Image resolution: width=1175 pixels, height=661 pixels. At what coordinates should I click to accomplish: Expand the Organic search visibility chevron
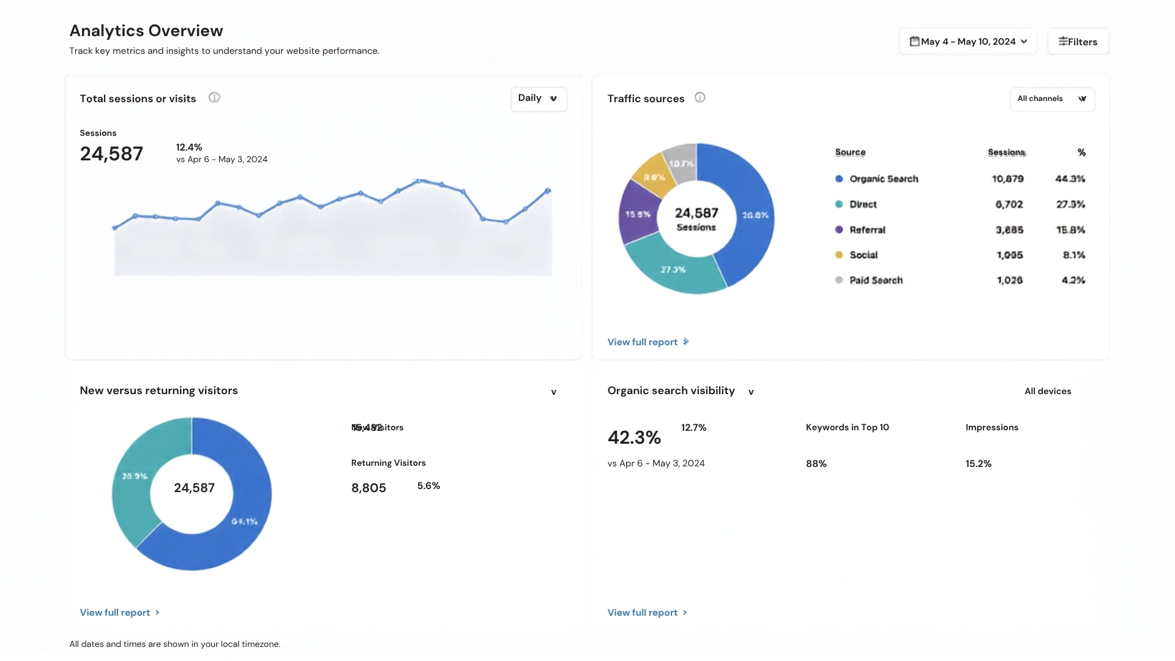coord(751,392)
